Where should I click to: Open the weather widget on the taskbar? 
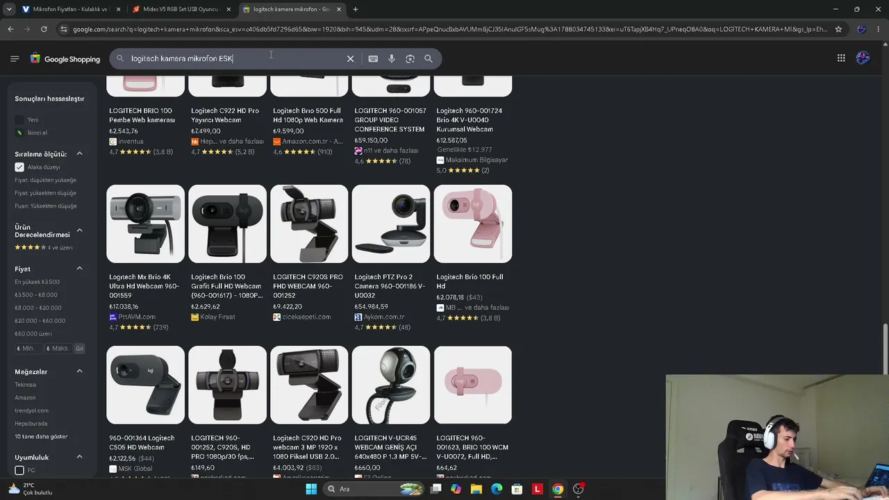pos(29,489)
